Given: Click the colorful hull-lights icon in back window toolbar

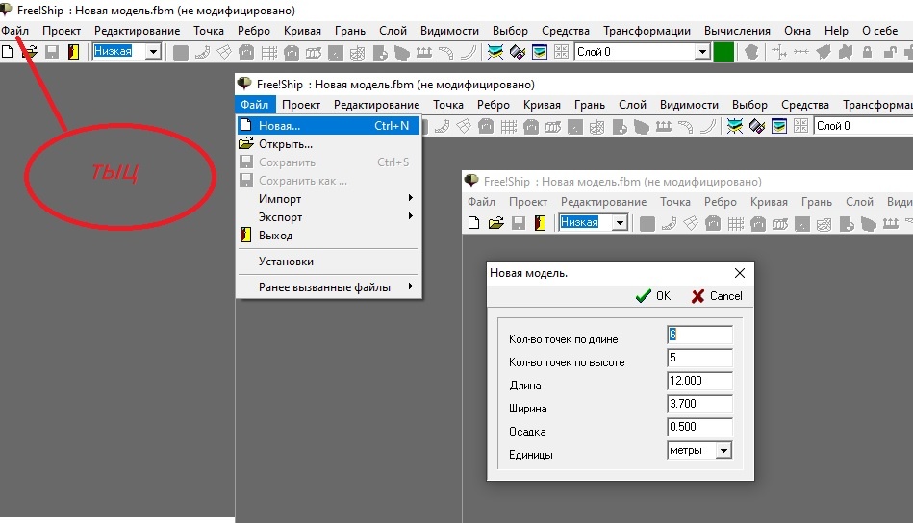Looking at the screenshot, I should click(x=495, y=52).
